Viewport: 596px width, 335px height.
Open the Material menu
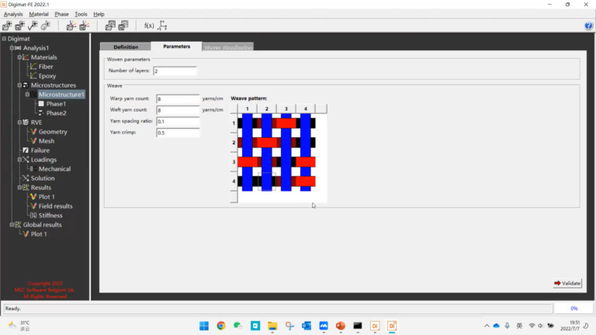tap(39, 14)
